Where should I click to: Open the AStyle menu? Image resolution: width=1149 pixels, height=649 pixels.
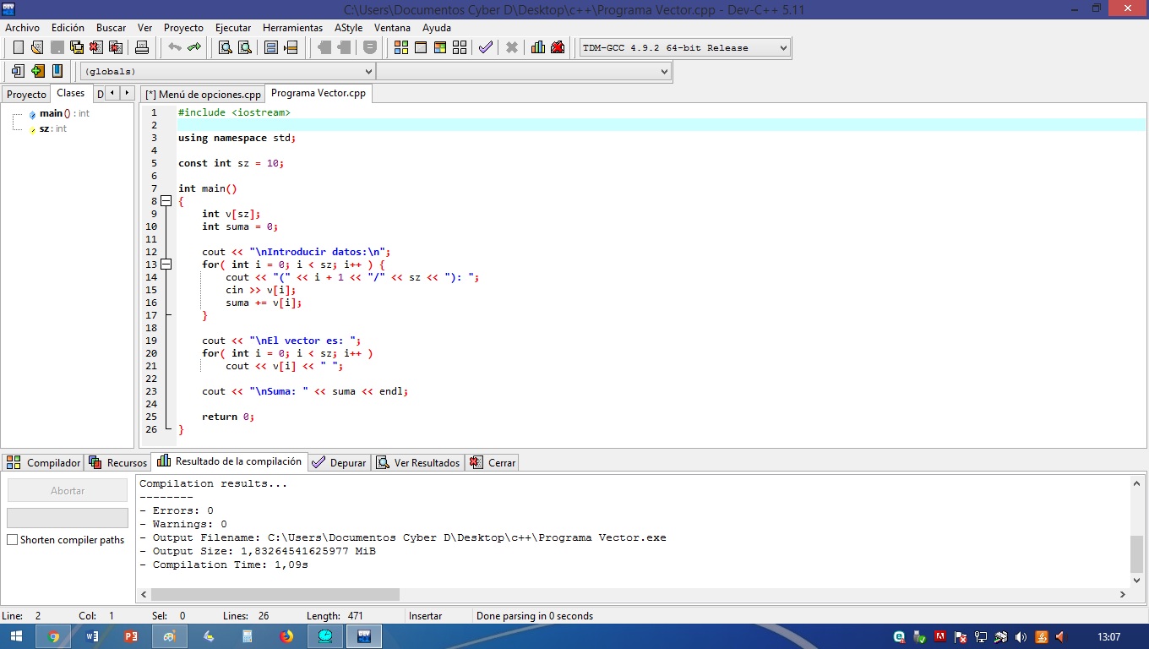348,28
